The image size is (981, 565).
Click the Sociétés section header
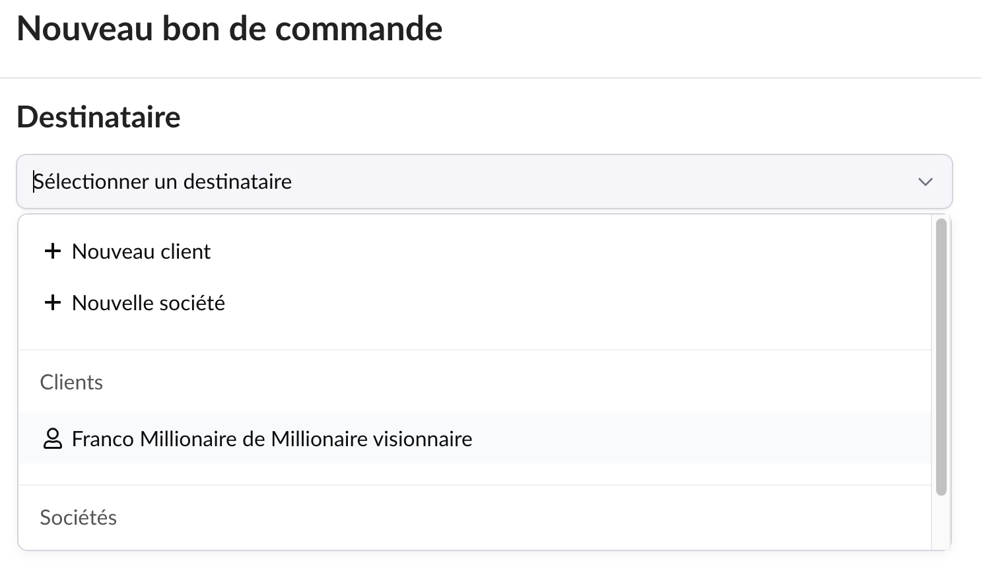(x=78, y=517)
